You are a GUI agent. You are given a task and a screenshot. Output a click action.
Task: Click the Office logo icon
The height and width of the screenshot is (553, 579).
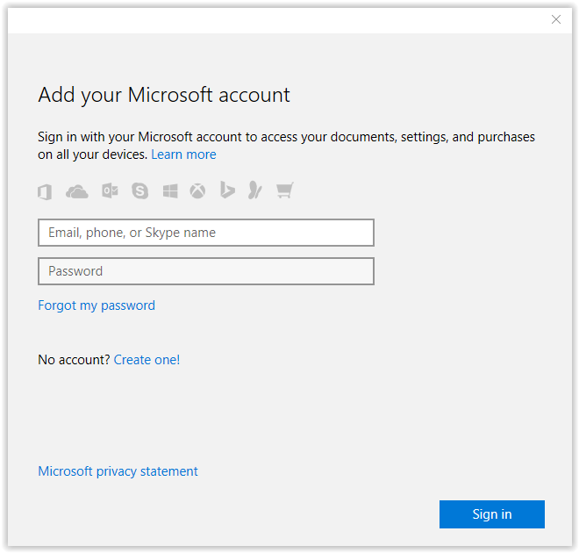click(x=45, y=191)
